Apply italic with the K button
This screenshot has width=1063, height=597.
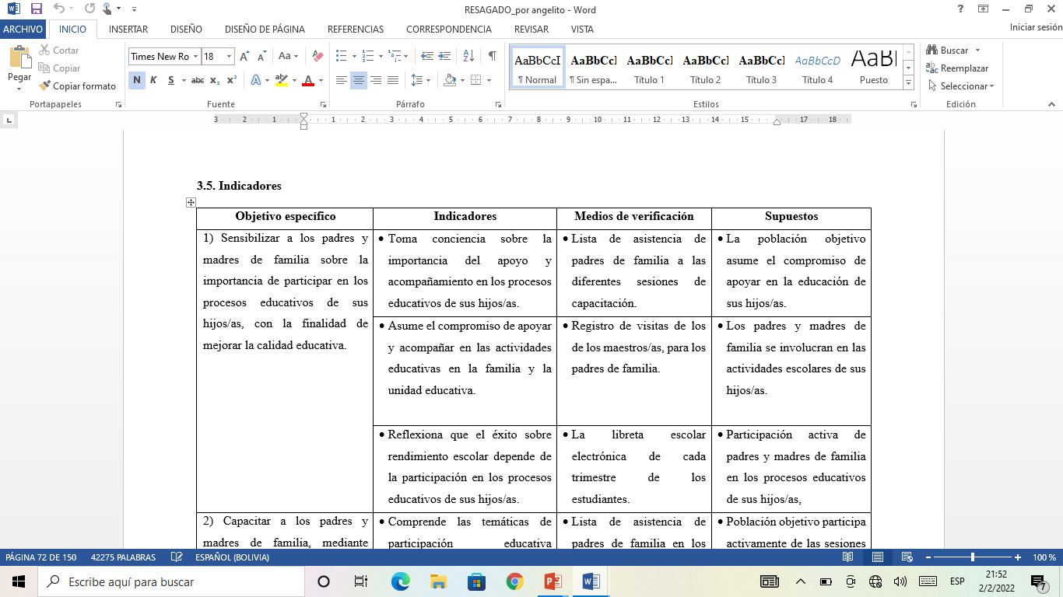153,80
